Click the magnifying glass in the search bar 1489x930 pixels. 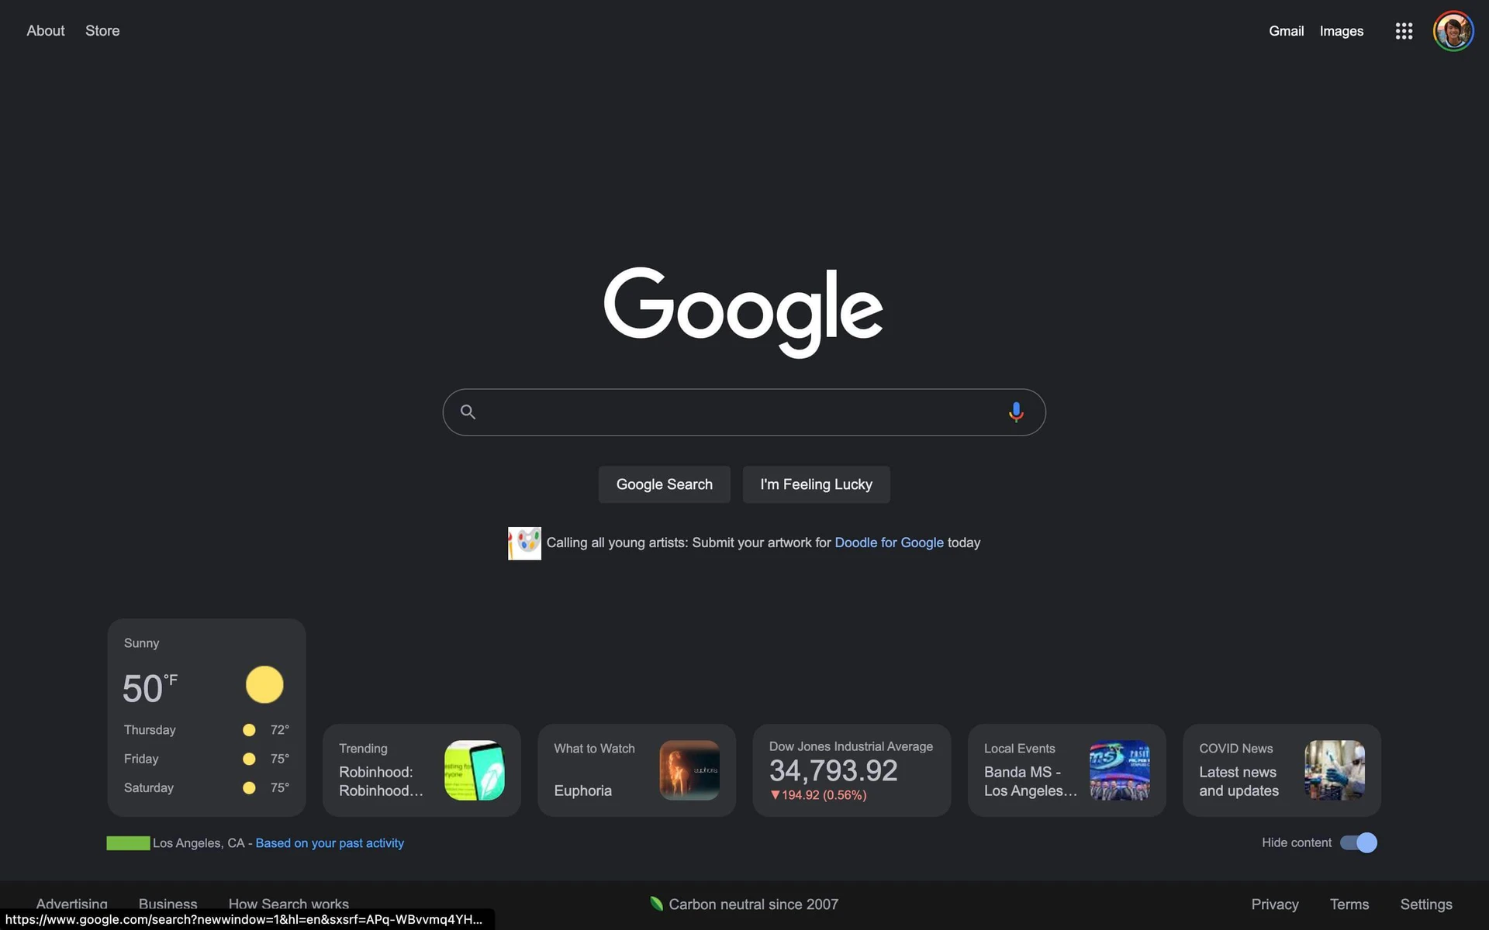[468, 412]
